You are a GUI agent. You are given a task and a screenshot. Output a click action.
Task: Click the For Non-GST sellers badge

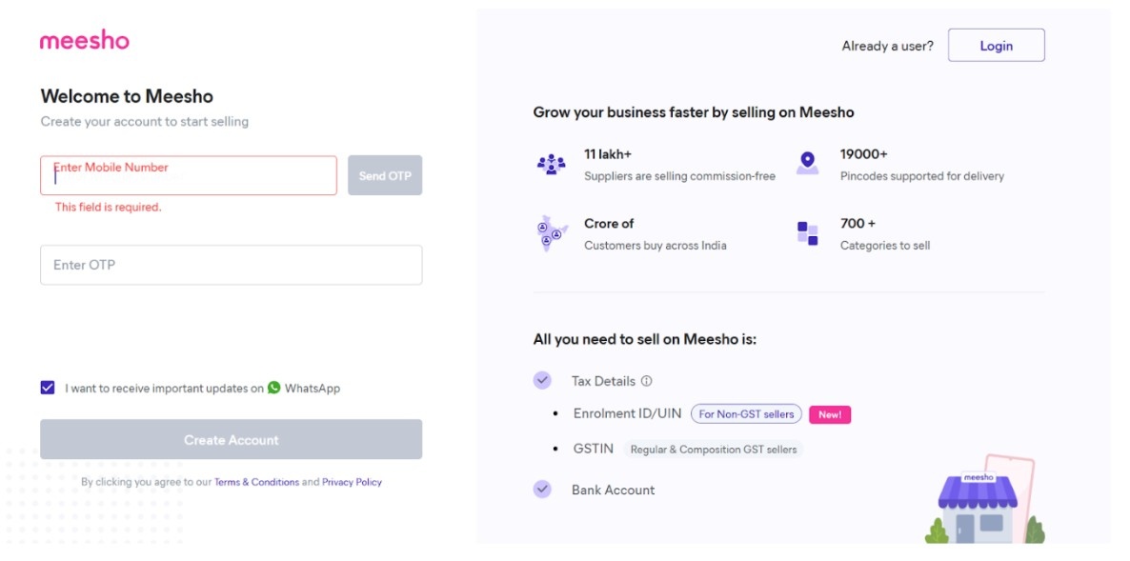click(747, 413)
